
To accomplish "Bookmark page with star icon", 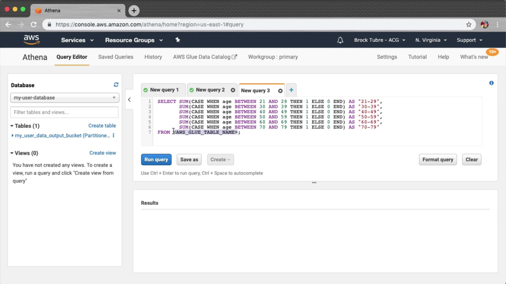I will coord(469,24).
